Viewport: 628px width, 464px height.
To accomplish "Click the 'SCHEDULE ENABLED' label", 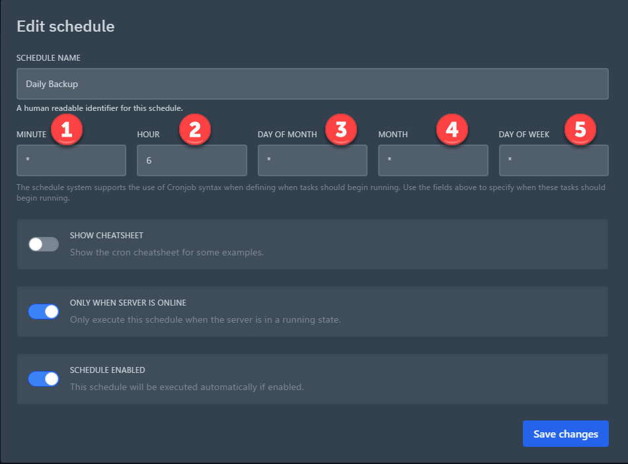I will point(107,370).
